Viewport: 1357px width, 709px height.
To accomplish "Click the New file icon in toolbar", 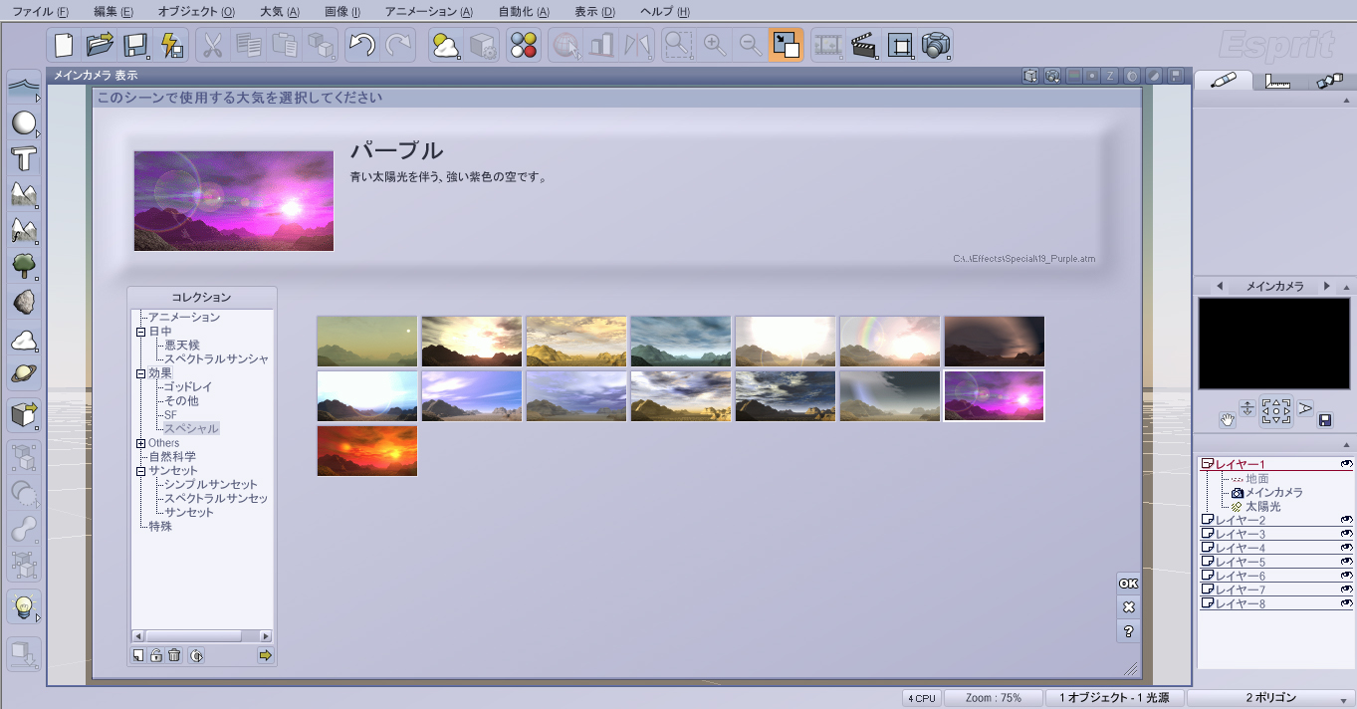I will (x=65, y=45).
